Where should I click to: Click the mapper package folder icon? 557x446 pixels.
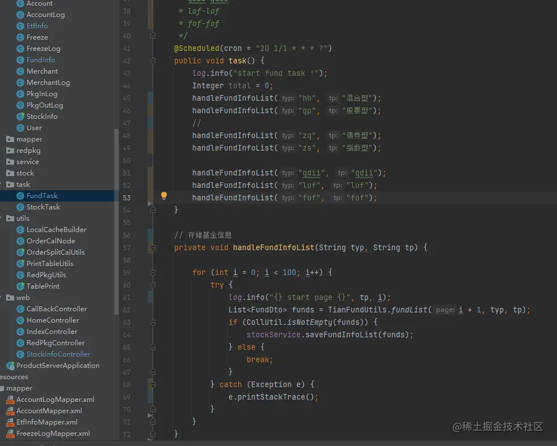(10, 139)
